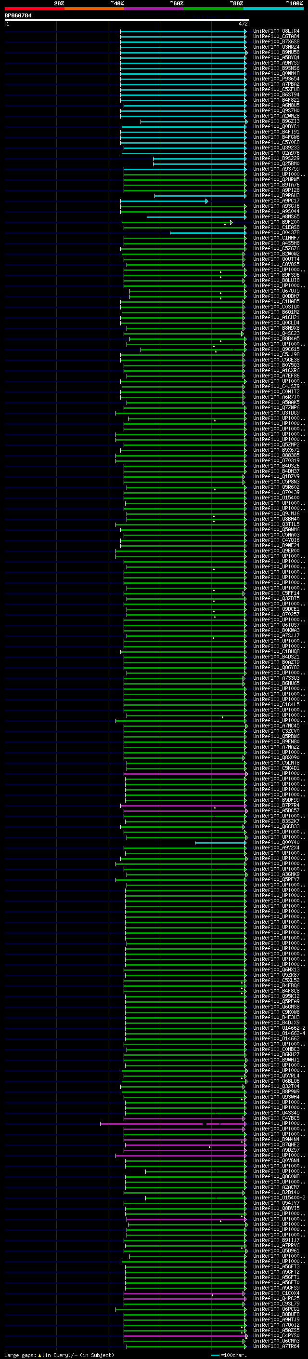Select the UniRef100_B9N4N4 label
The image size is (308, 1359).
(x=276, y=1140)
